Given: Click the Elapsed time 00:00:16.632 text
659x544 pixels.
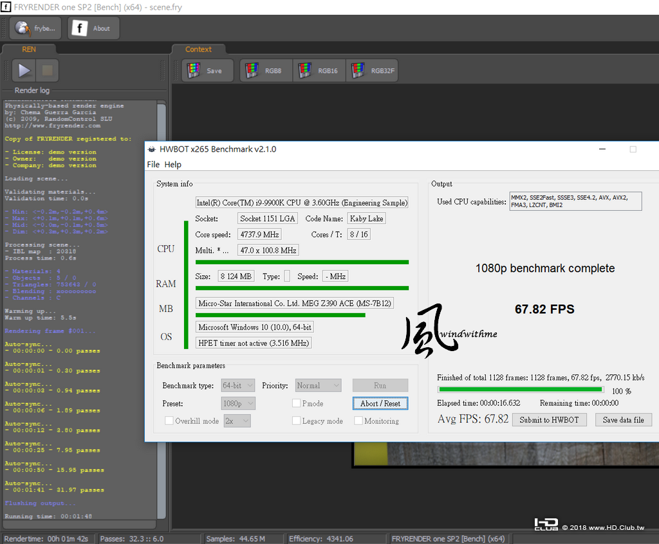Looking at the screenshot, I should click(x=478, y=403).
